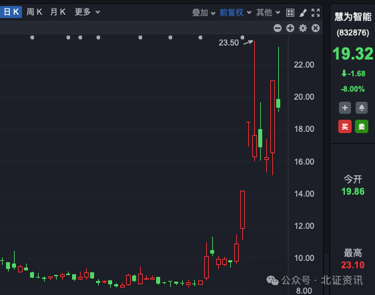
Task: Click the 22.00 price axis label
Action: coord(303,65)
